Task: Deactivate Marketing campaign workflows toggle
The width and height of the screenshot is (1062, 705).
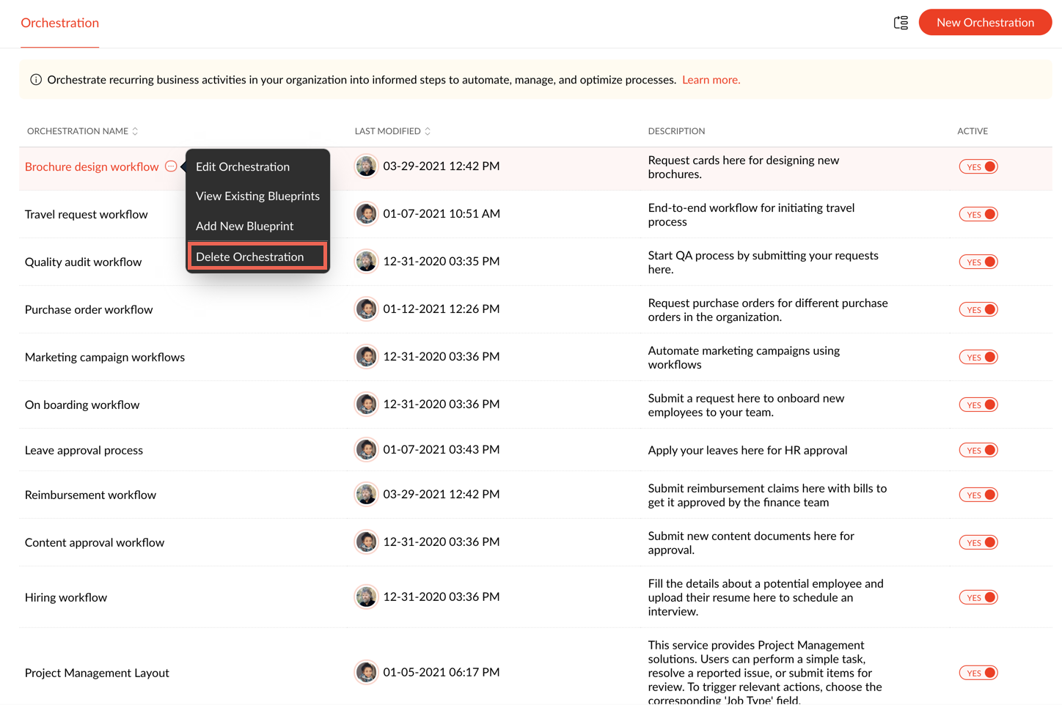Action: click(978, 358)
